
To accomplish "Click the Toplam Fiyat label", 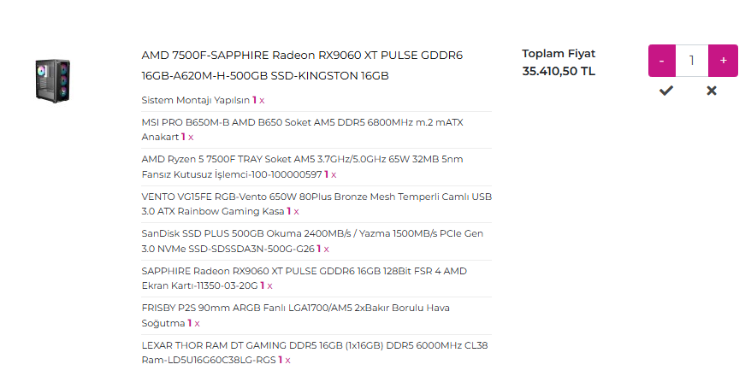I will pyautogui.click(x=559, y=54).
